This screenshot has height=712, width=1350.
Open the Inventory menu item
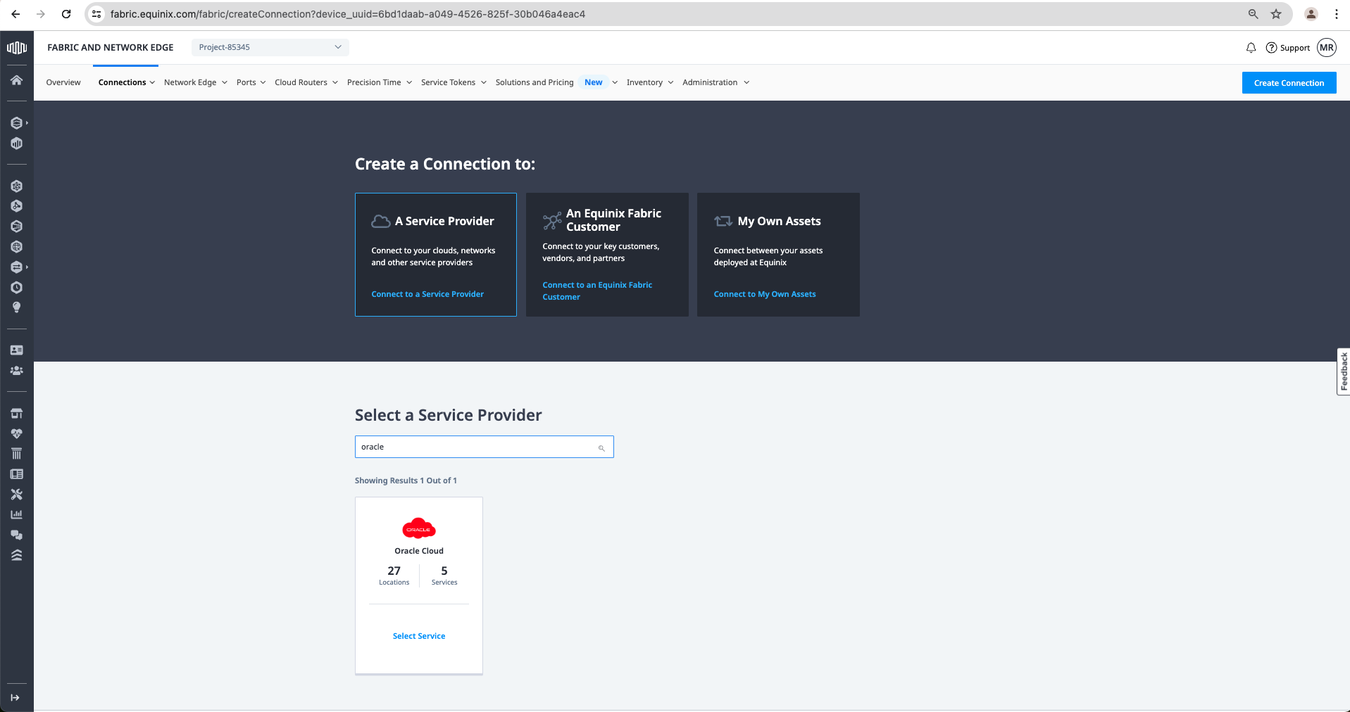coord(645,82)
